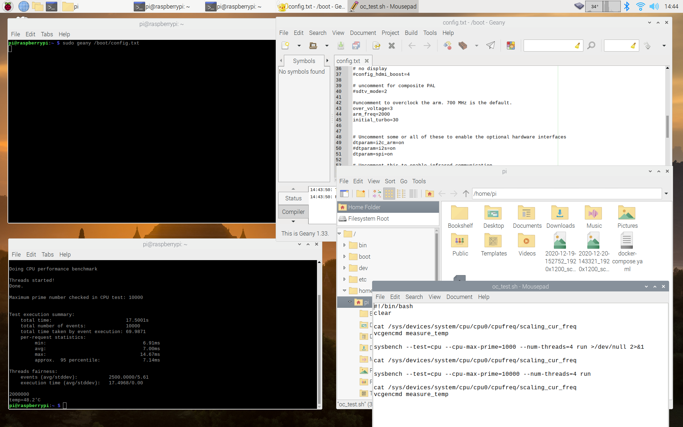
Task: Switch file manager to compact view
Action: (401, 194)
